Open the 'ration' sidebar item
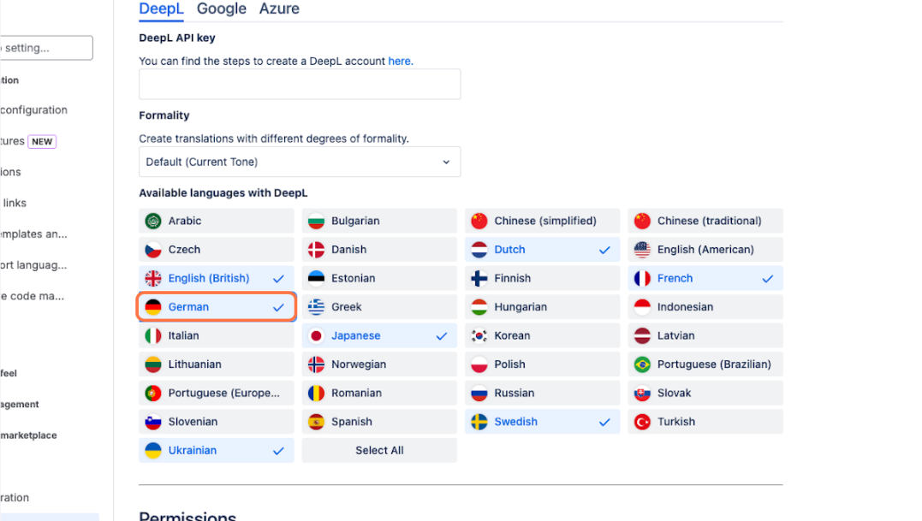Image resolution: width=922 pixels, height=521 pixels. click(15, 498)
